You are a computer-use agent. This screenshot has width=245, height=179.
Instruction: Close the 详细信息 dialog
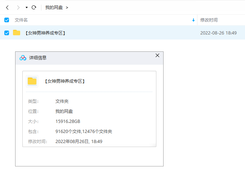pyautogui.click(x=157, y=55)
